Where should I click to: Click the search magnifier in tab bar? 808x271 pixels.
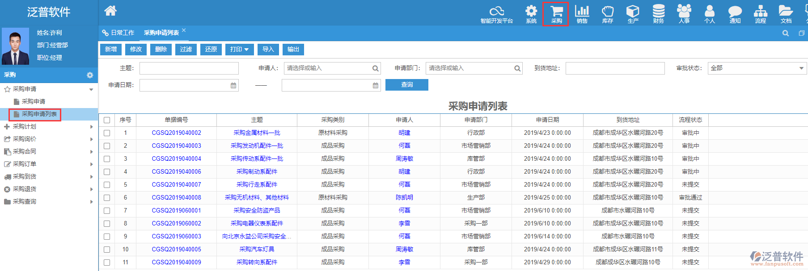[x=785, y=33]
